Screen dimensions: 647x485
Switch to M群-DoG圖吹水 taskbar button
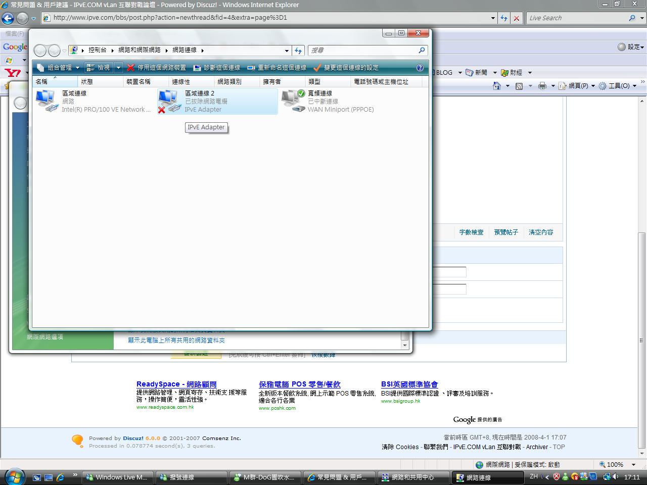(x=265, y=477)
